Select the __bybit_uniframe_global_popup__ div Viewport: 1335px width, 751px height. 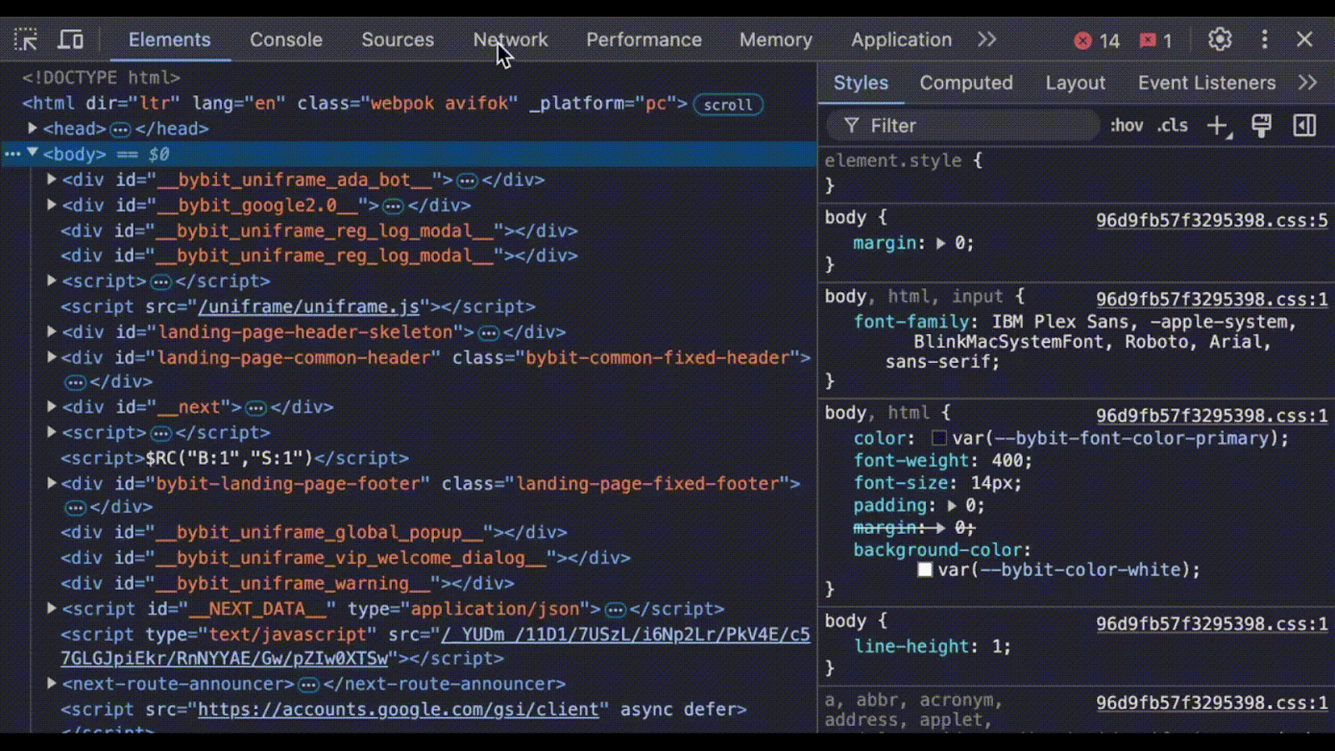(x=314, y=532)
